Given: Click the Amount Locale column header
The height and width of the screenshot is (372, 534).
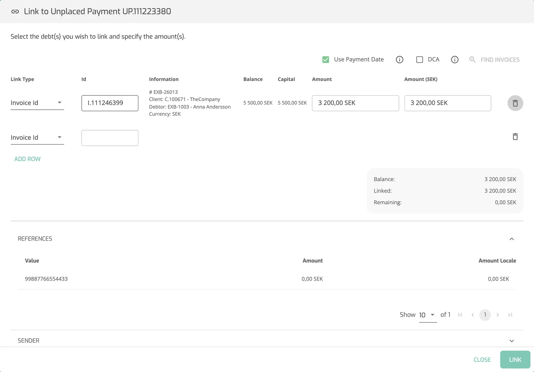Looking at the screenshot, I should 497,261.
